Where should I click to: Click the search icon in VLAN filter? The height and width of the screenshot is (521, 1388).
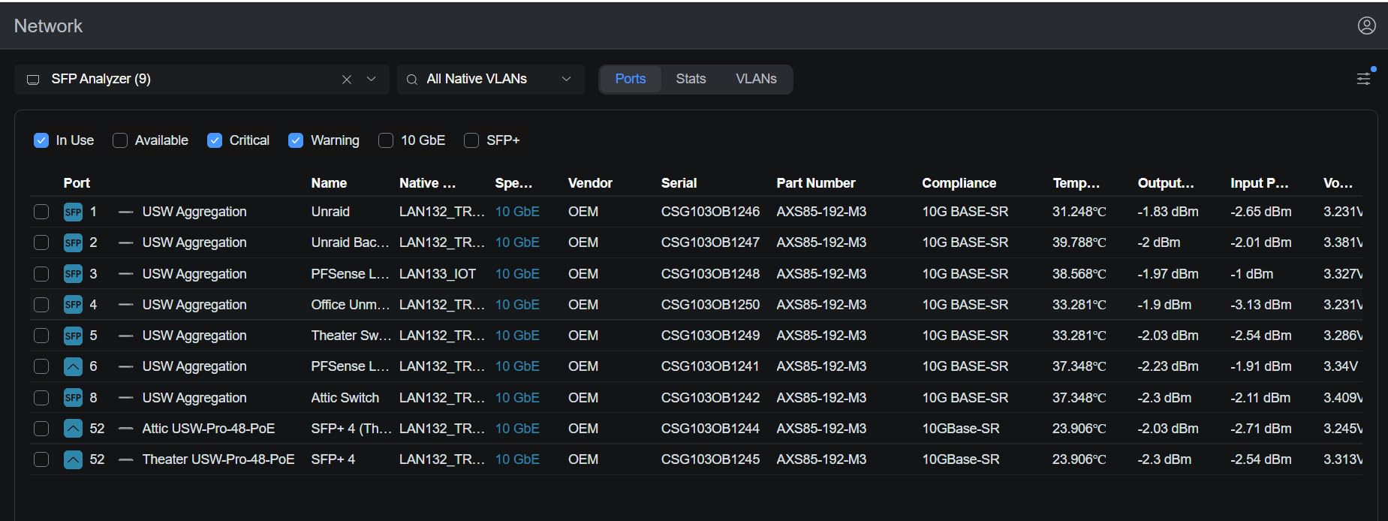click(x=412, y=80)
